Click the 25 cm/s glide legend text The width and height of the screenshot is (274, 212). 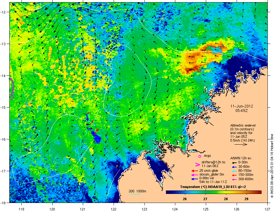(209, 171)
